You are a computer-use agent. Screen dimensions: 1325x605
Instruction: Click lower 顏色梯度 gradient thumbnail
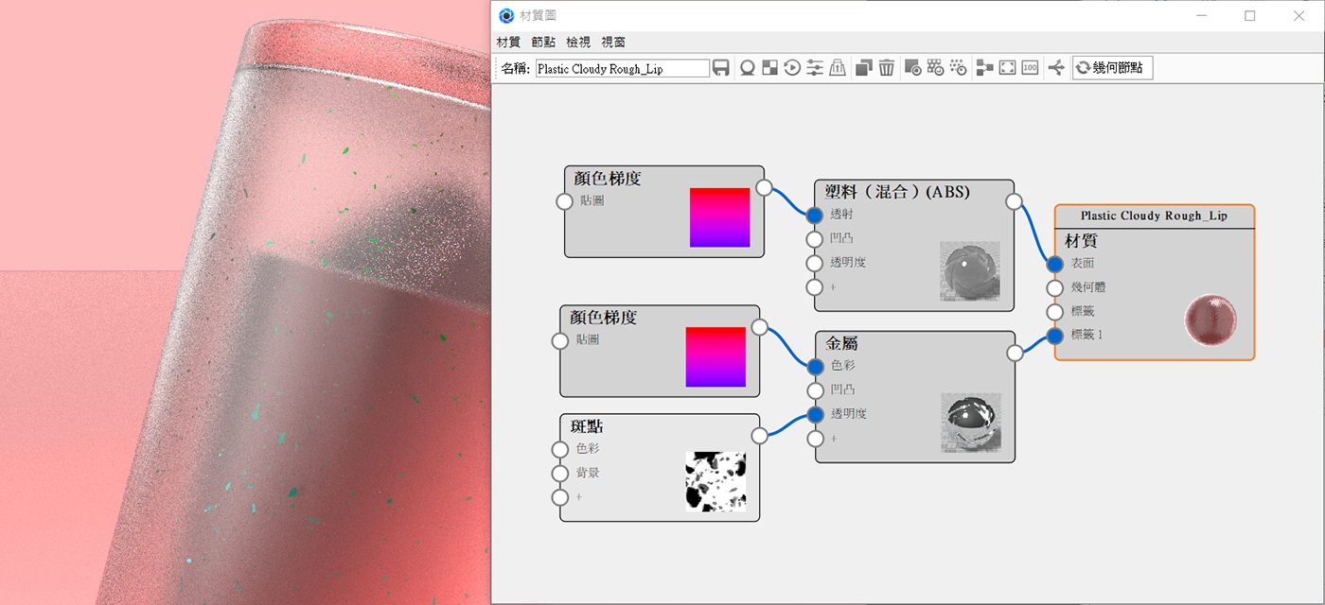tap(715, 357)
